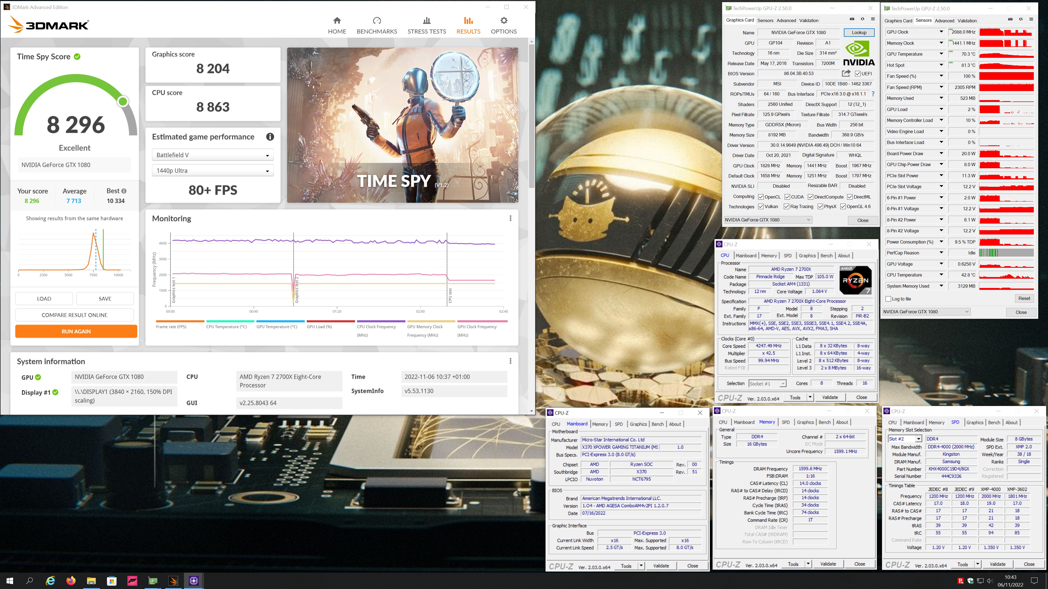Open GPU selector dropdown in GPU-Z Graphics Card window
1048x589 pixels.
click(768, 220)
